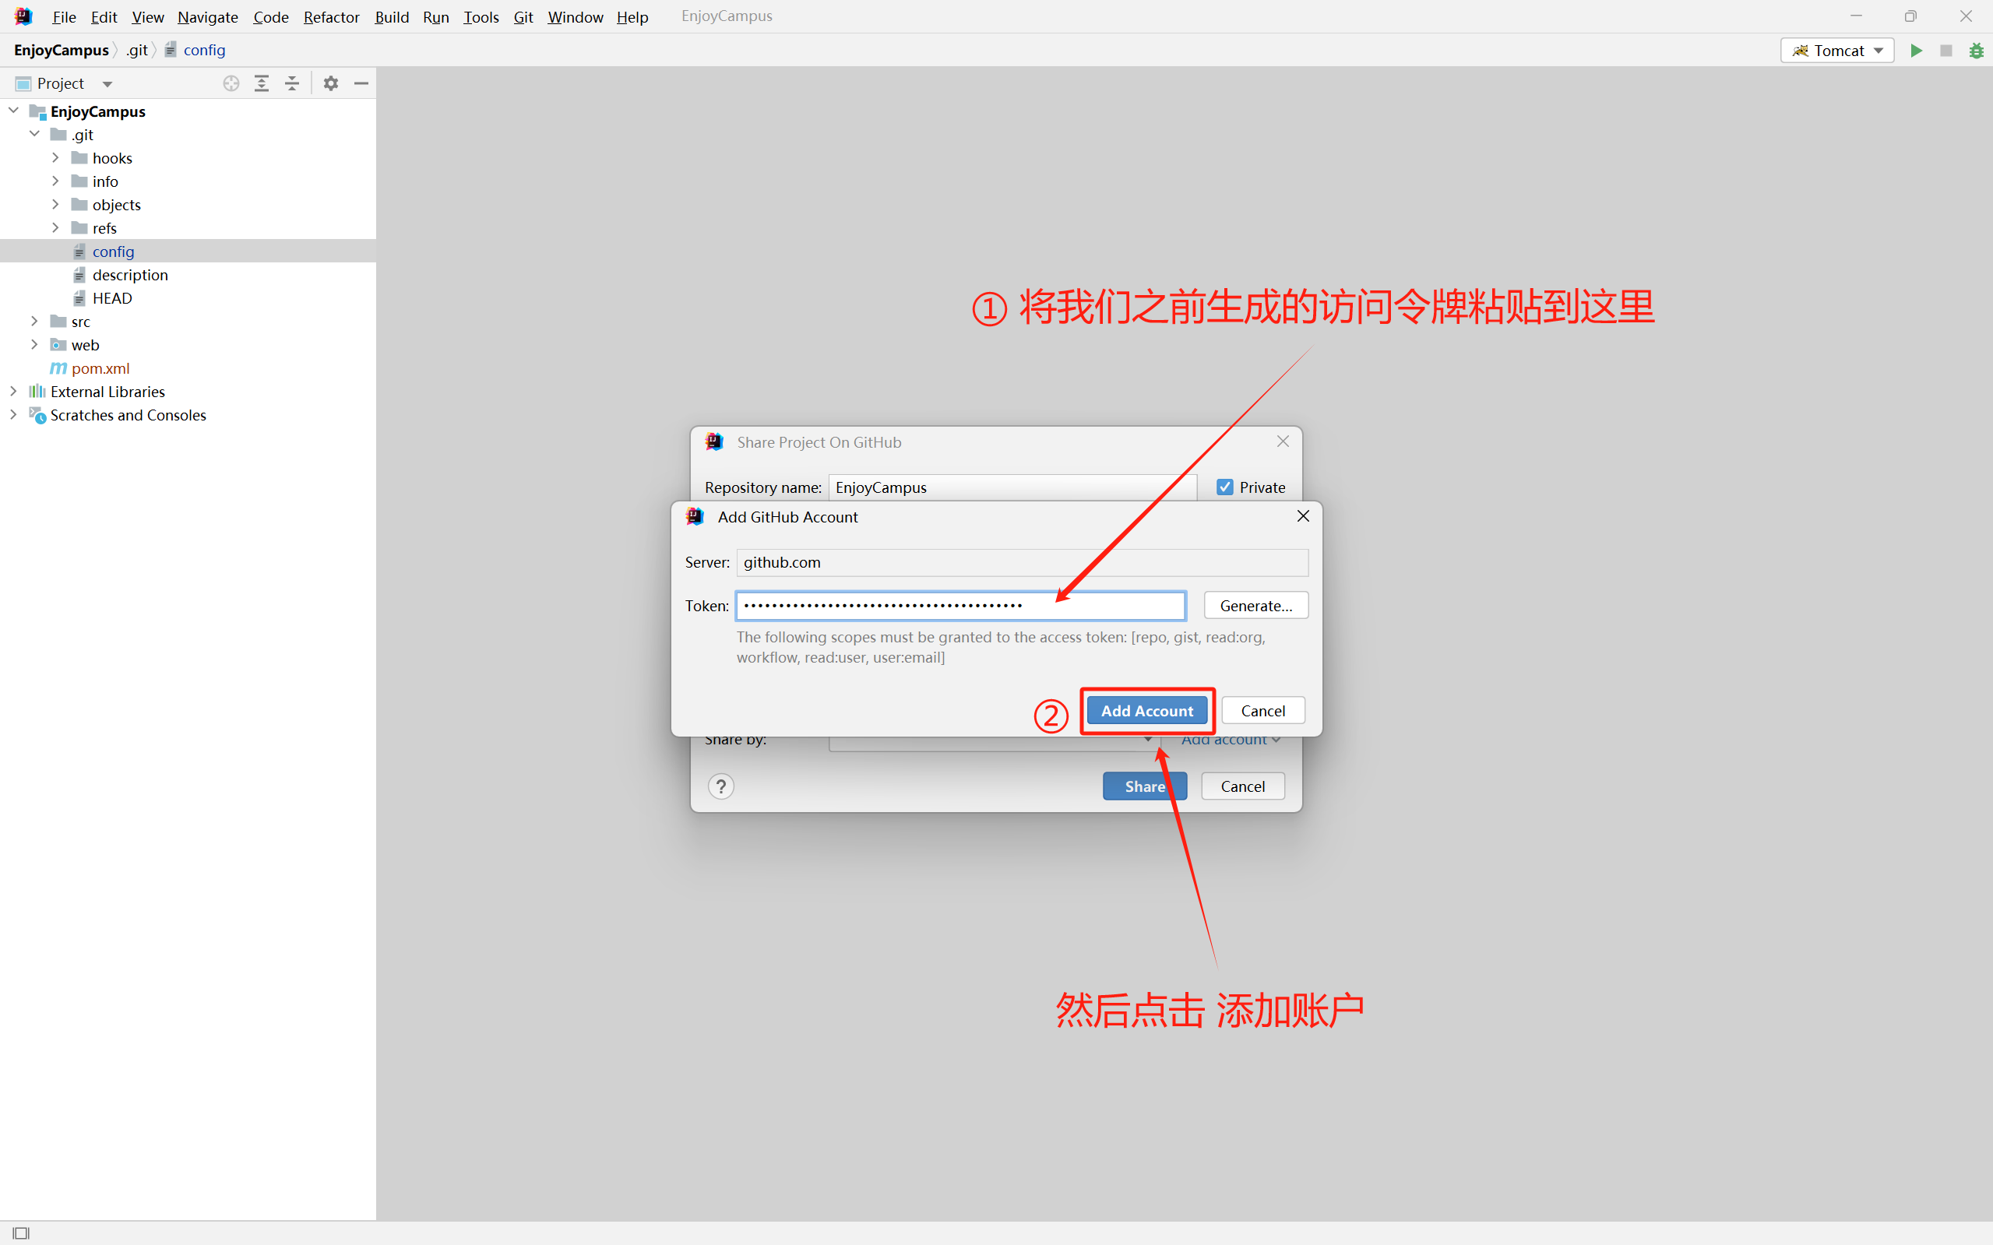
Task: Click the help question mark in Share dialog
Action: (720, 786)
